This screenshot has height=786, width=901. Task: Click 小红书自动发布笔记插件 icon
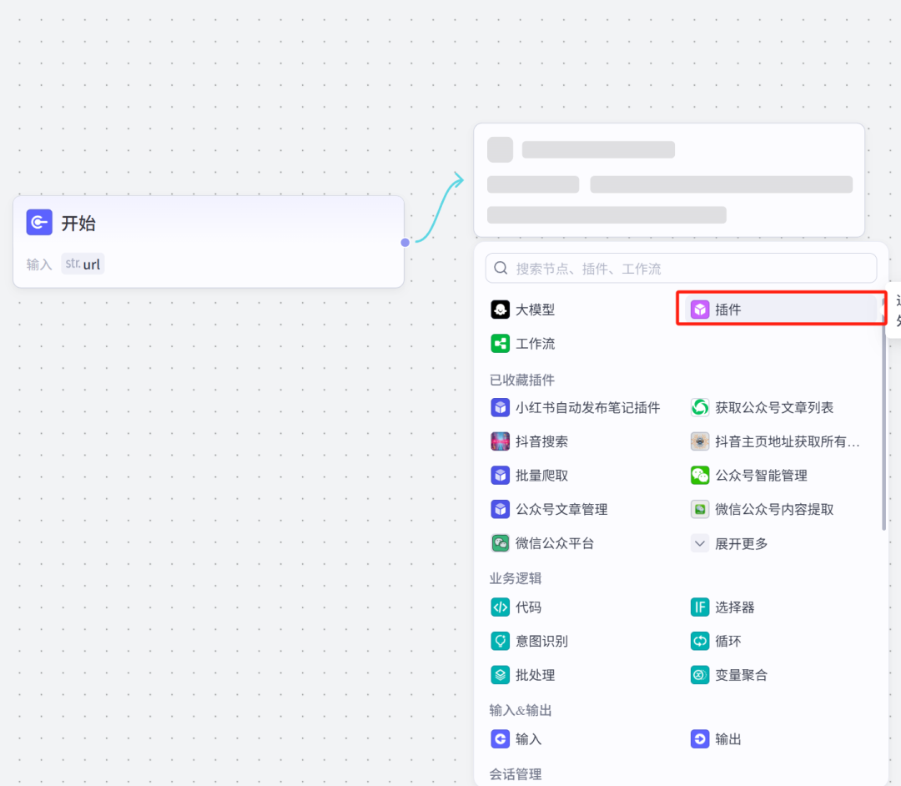500,407
